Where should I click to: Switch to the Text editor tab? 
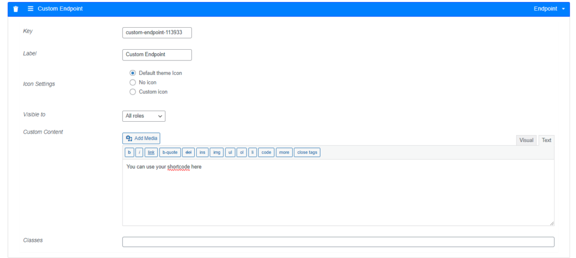[x=546, y=140]
